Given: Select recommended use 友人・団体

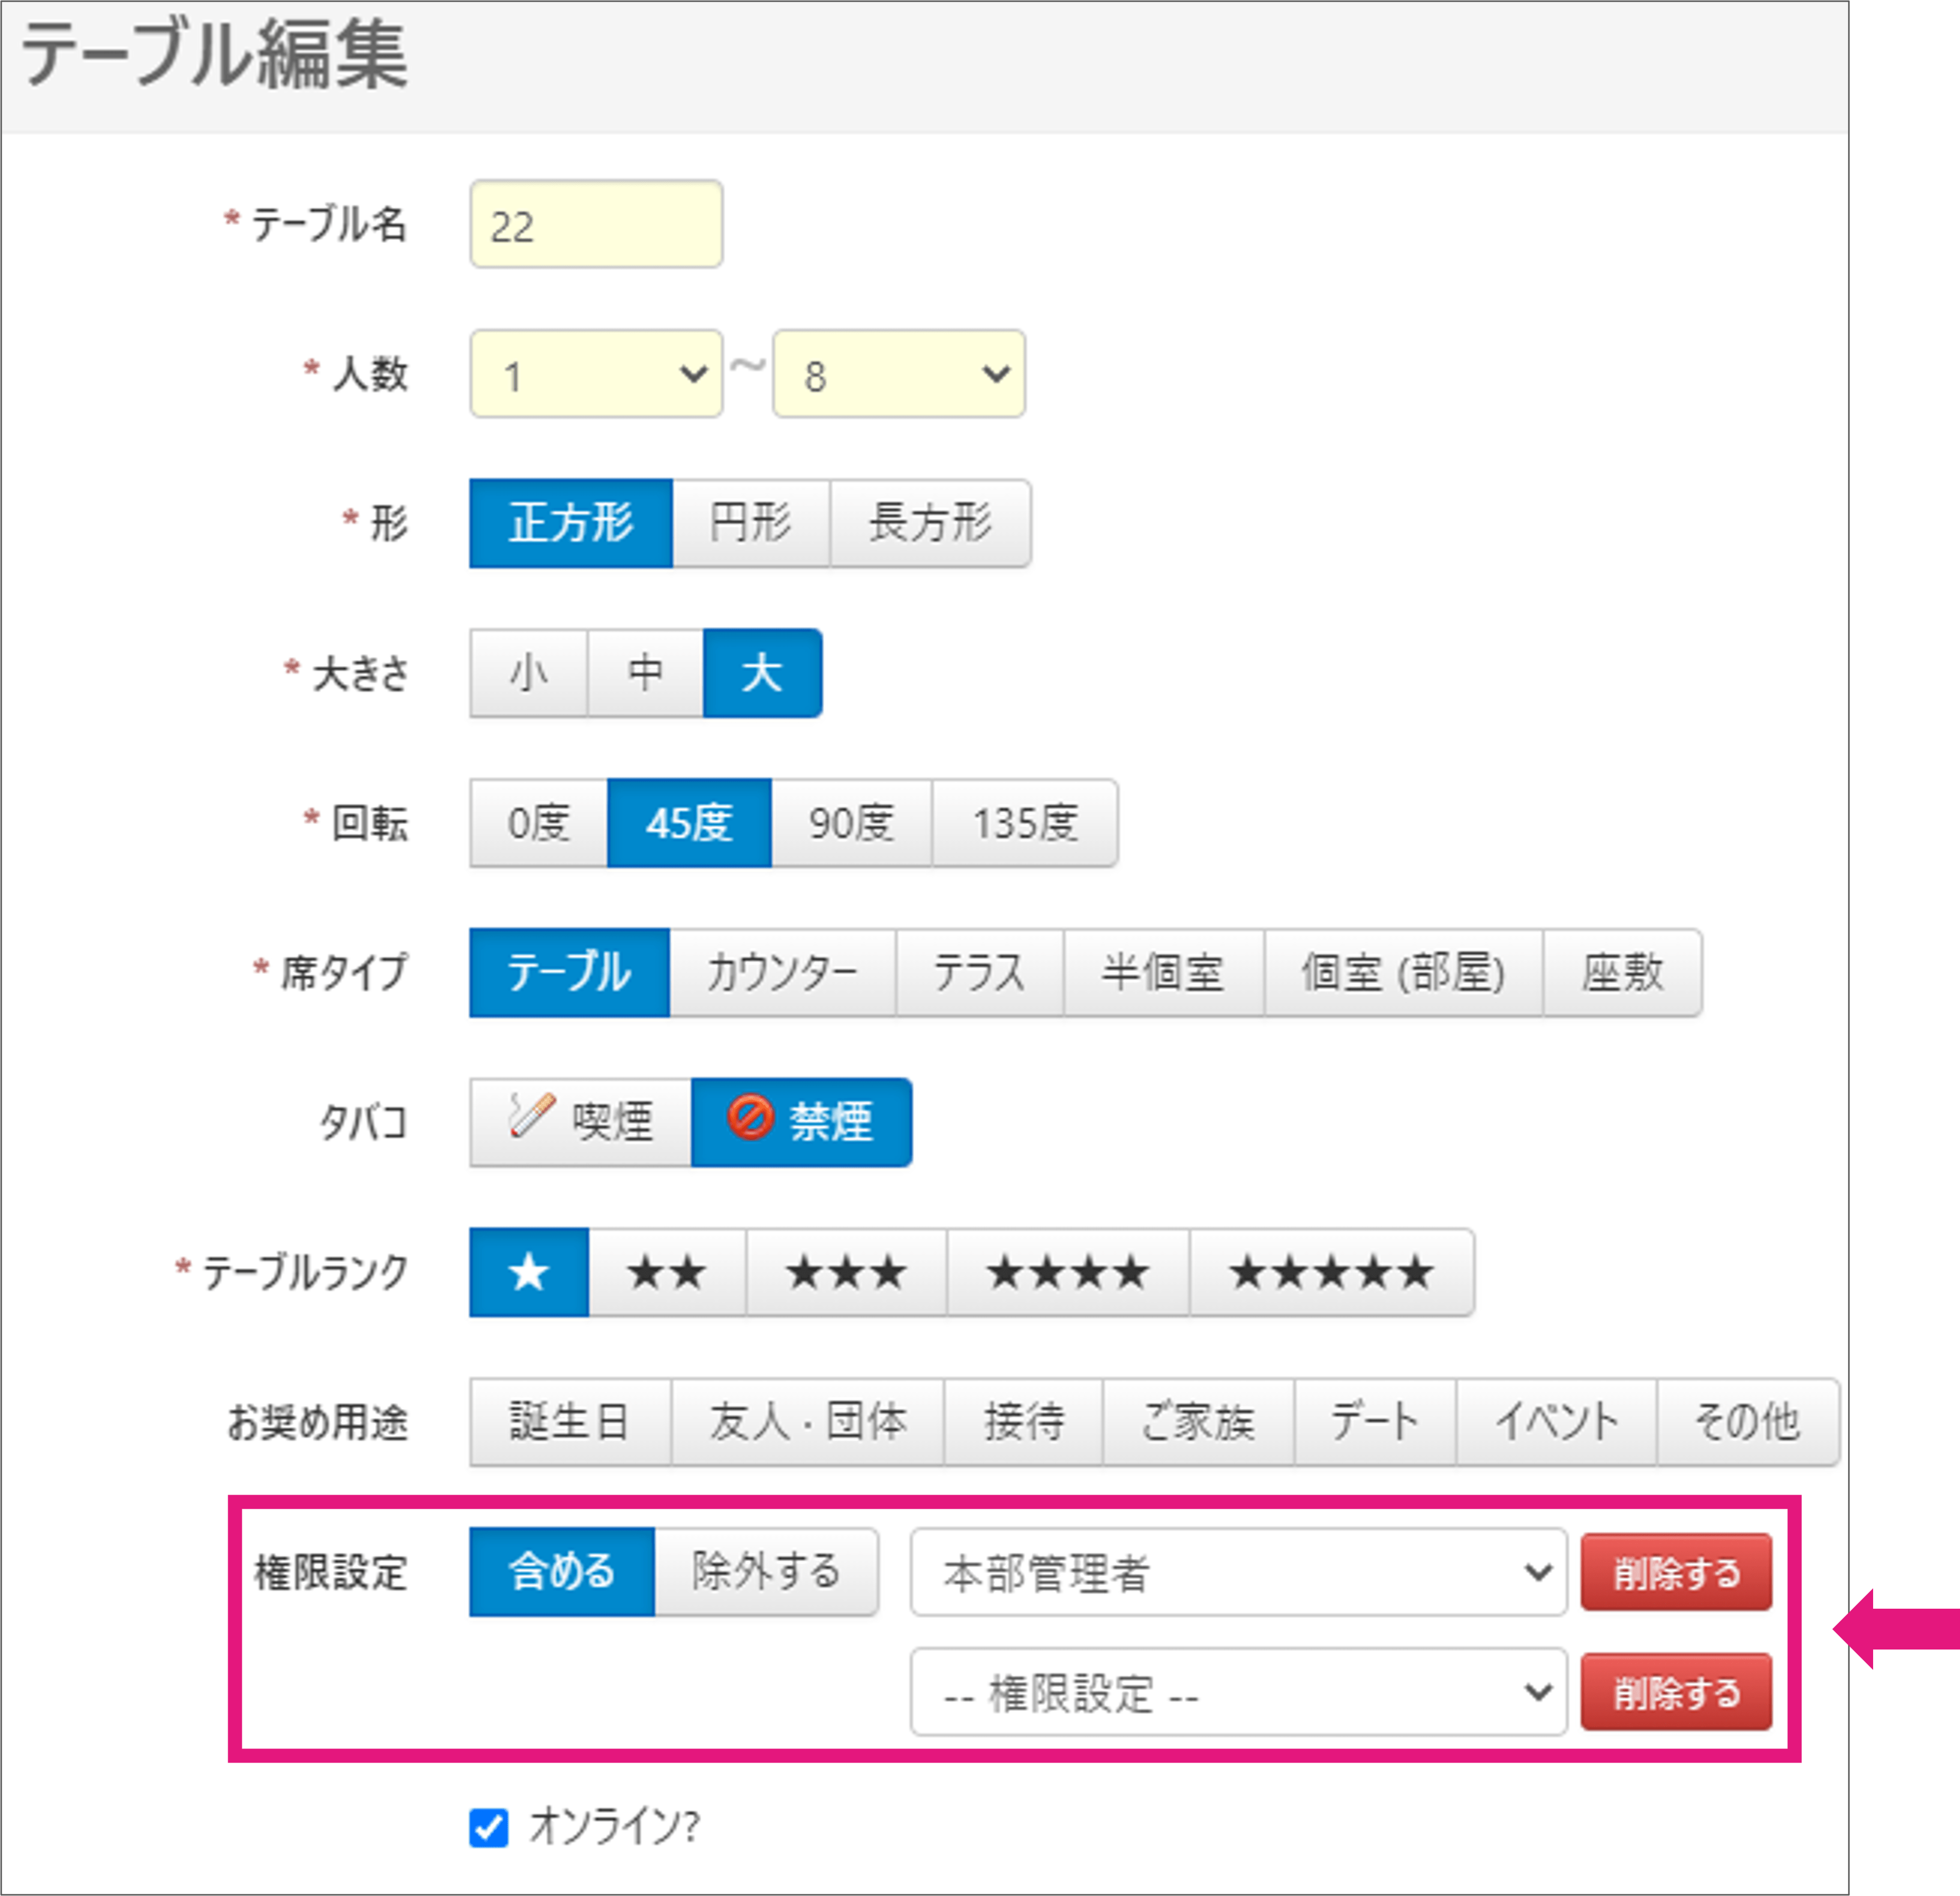Looking at the screenshot, I should click(x=808, y=1422).
